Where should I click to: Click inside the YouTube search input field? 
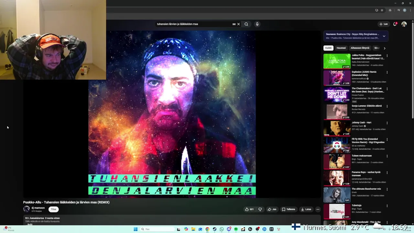pos(194,24)
